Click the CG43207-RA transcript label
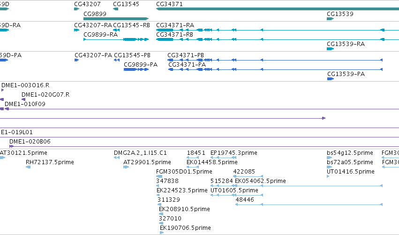This screenshot has width=399, height=235. (93, 25)
